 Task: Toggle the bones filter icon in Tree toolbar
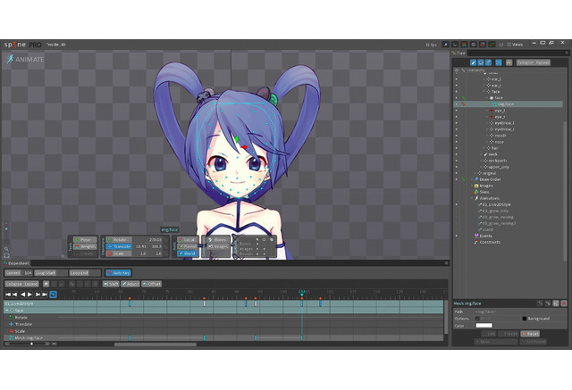point(473,62)
